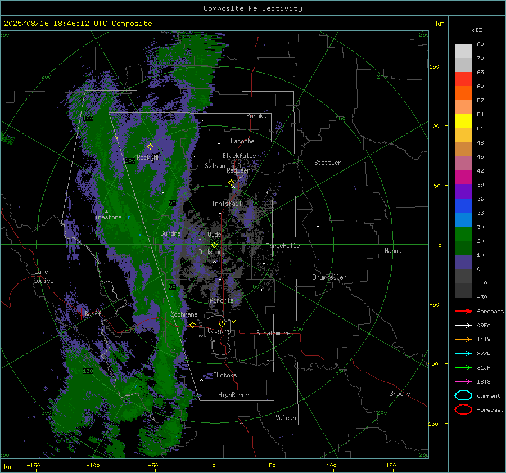Image resolution: width=506 pixels, height=473 pixels.
Task: Click the green 31JP arrow in legend
Action: [x=463, y=367]
